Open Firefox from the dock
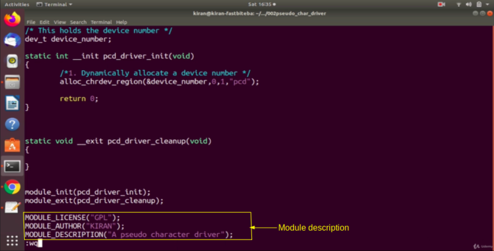Image resolution: width=494 pixels, height=251 pixels. [x=12, y=19]
